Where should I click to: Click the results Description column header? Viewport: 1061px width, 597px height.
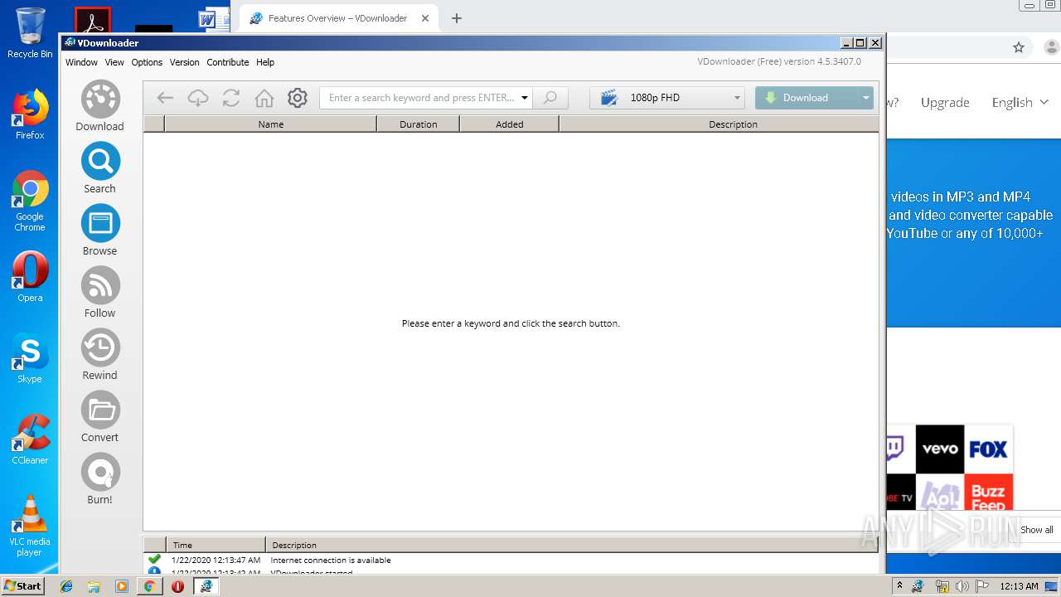[719, 124]
